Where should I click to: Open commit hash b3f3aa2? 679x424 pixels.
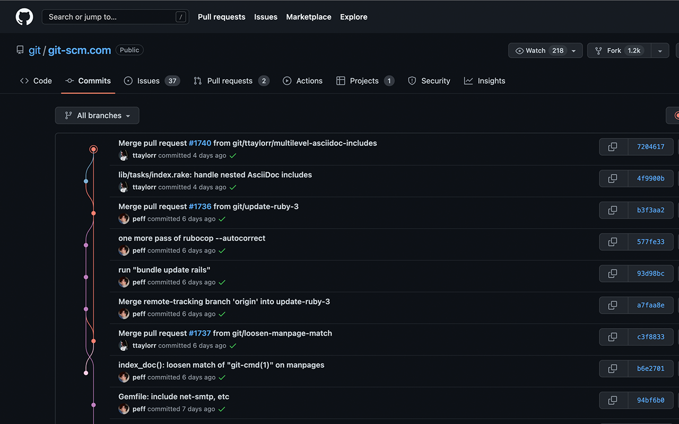tap(650, 210)
